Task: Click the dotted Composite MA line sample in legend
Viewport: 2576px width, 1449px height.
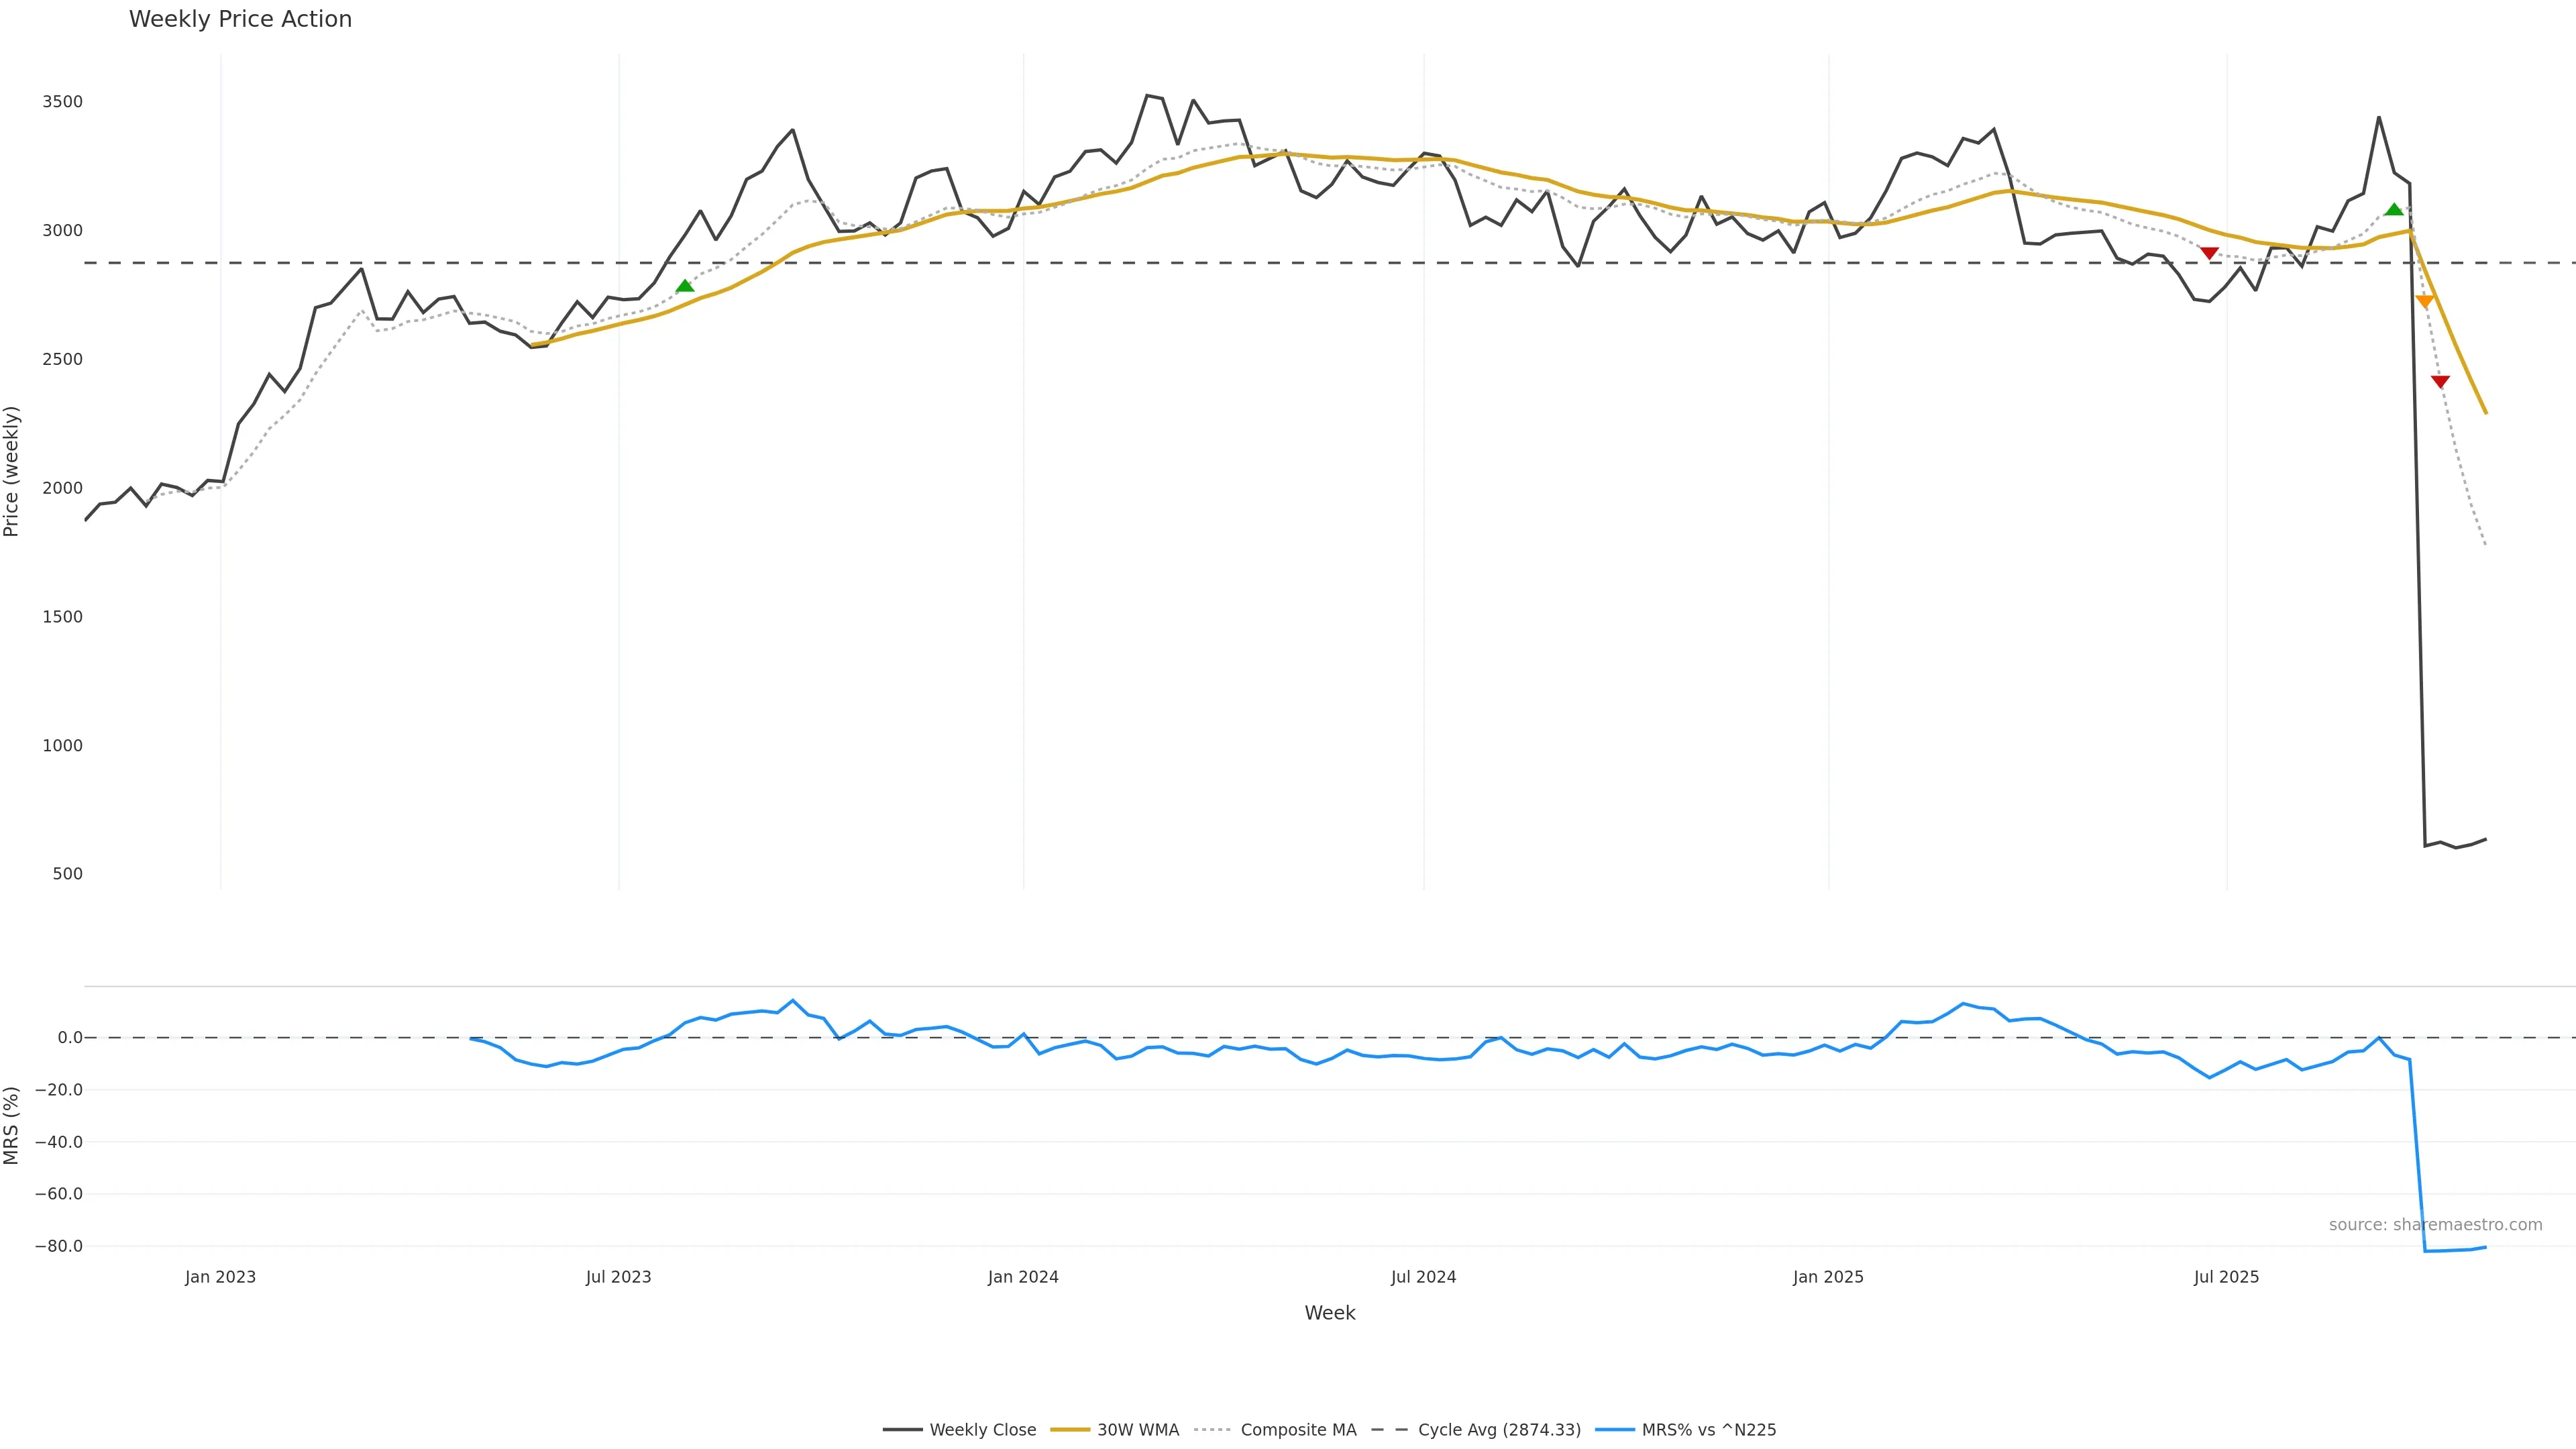Action: pos(1212,1430)
